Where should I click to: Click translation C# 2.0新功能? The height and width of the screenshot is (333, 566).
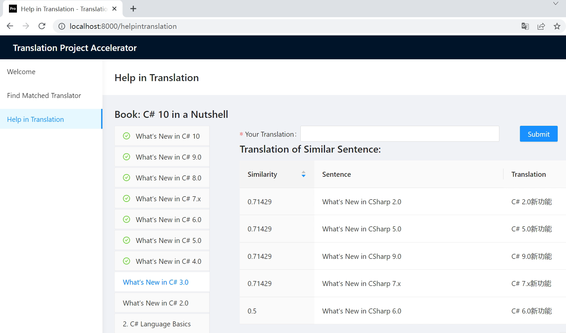click(532, 202)
